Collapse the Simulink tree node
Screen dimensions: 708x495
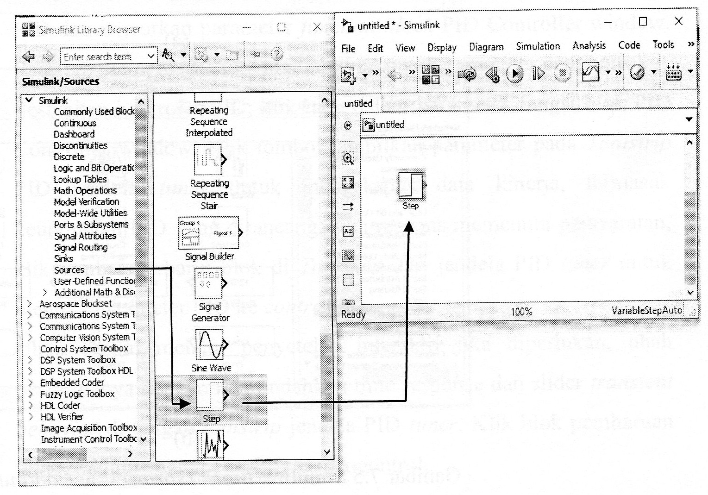29,100
